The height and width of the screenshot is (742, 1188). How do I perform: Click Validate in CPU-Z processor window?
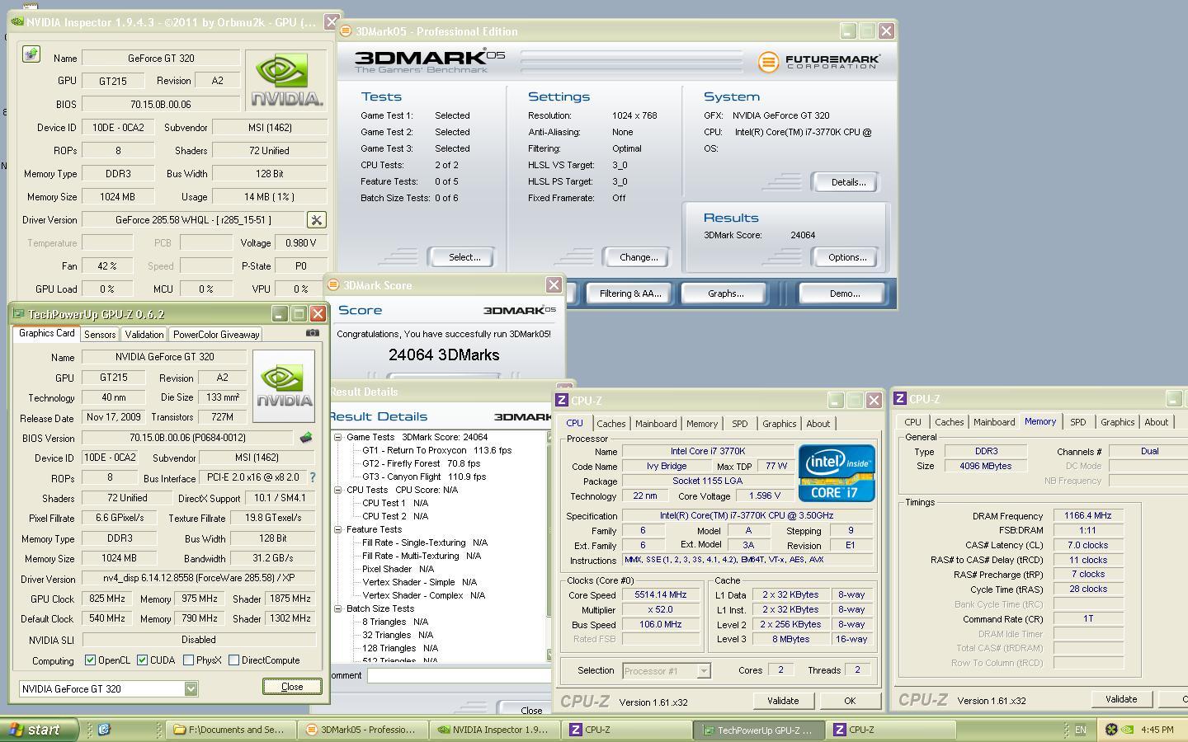point(783,701)
